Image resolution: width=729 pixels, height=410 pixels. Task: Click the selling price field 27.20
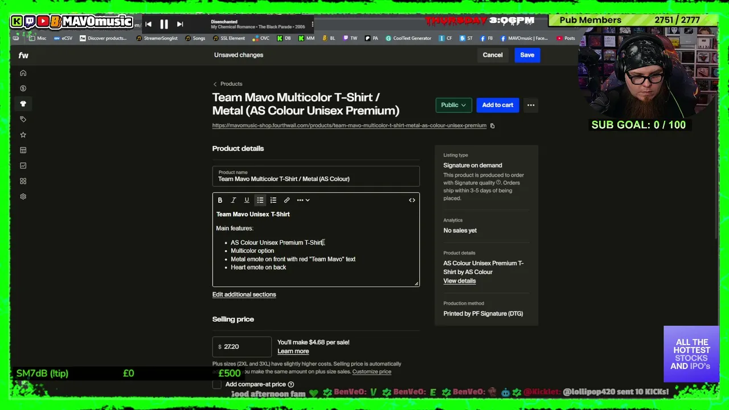242,346
